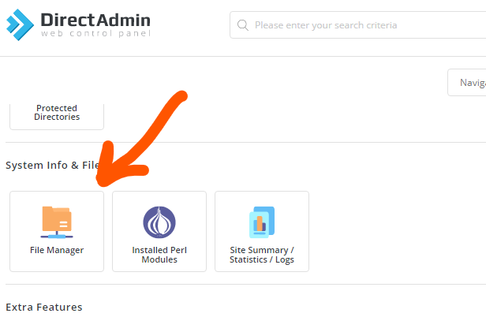This screenshot has width=486, height=317.
Task: Open the Navigation button at top right
Action: 469,82
